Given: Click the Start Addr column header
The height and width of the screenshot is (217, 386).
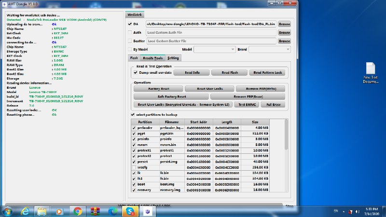Looking at the screenshot, I should coord(199,122).
